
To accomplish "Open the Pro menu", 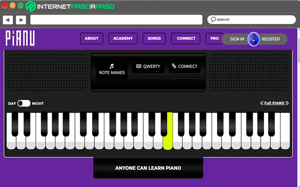I will point(214,39).
